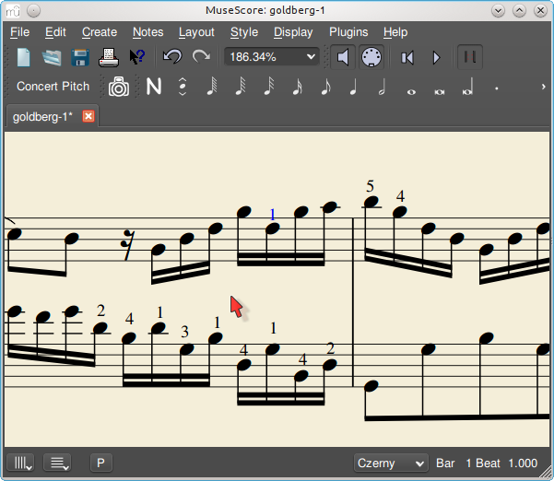Screen dimensions: 554x481
Task: Select the whole note duration
Action: pyautogui.click(x=411, y=89)
